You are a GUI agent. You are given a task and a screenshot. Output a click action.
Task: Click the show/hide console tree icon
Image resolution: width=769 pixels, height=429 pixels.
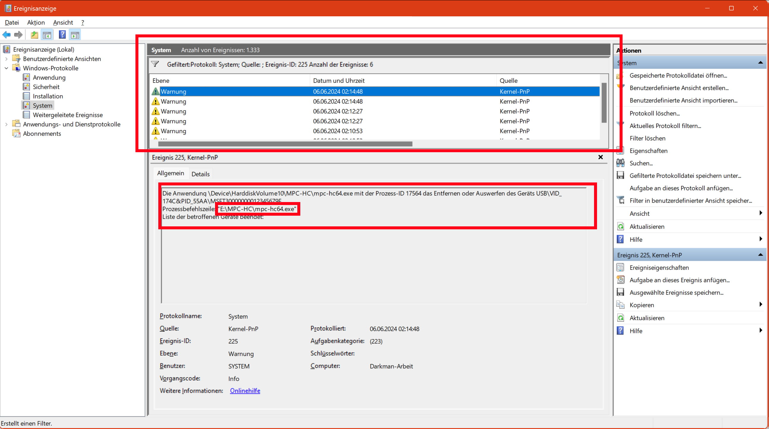click(47, 35)
